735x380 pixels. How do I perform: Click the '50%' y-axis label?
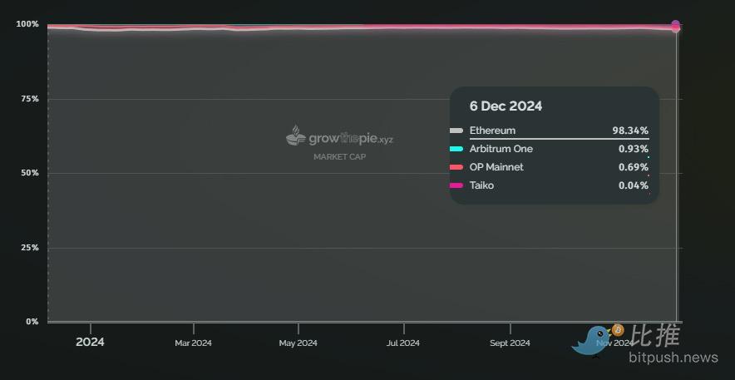click(x=29, y=173)
